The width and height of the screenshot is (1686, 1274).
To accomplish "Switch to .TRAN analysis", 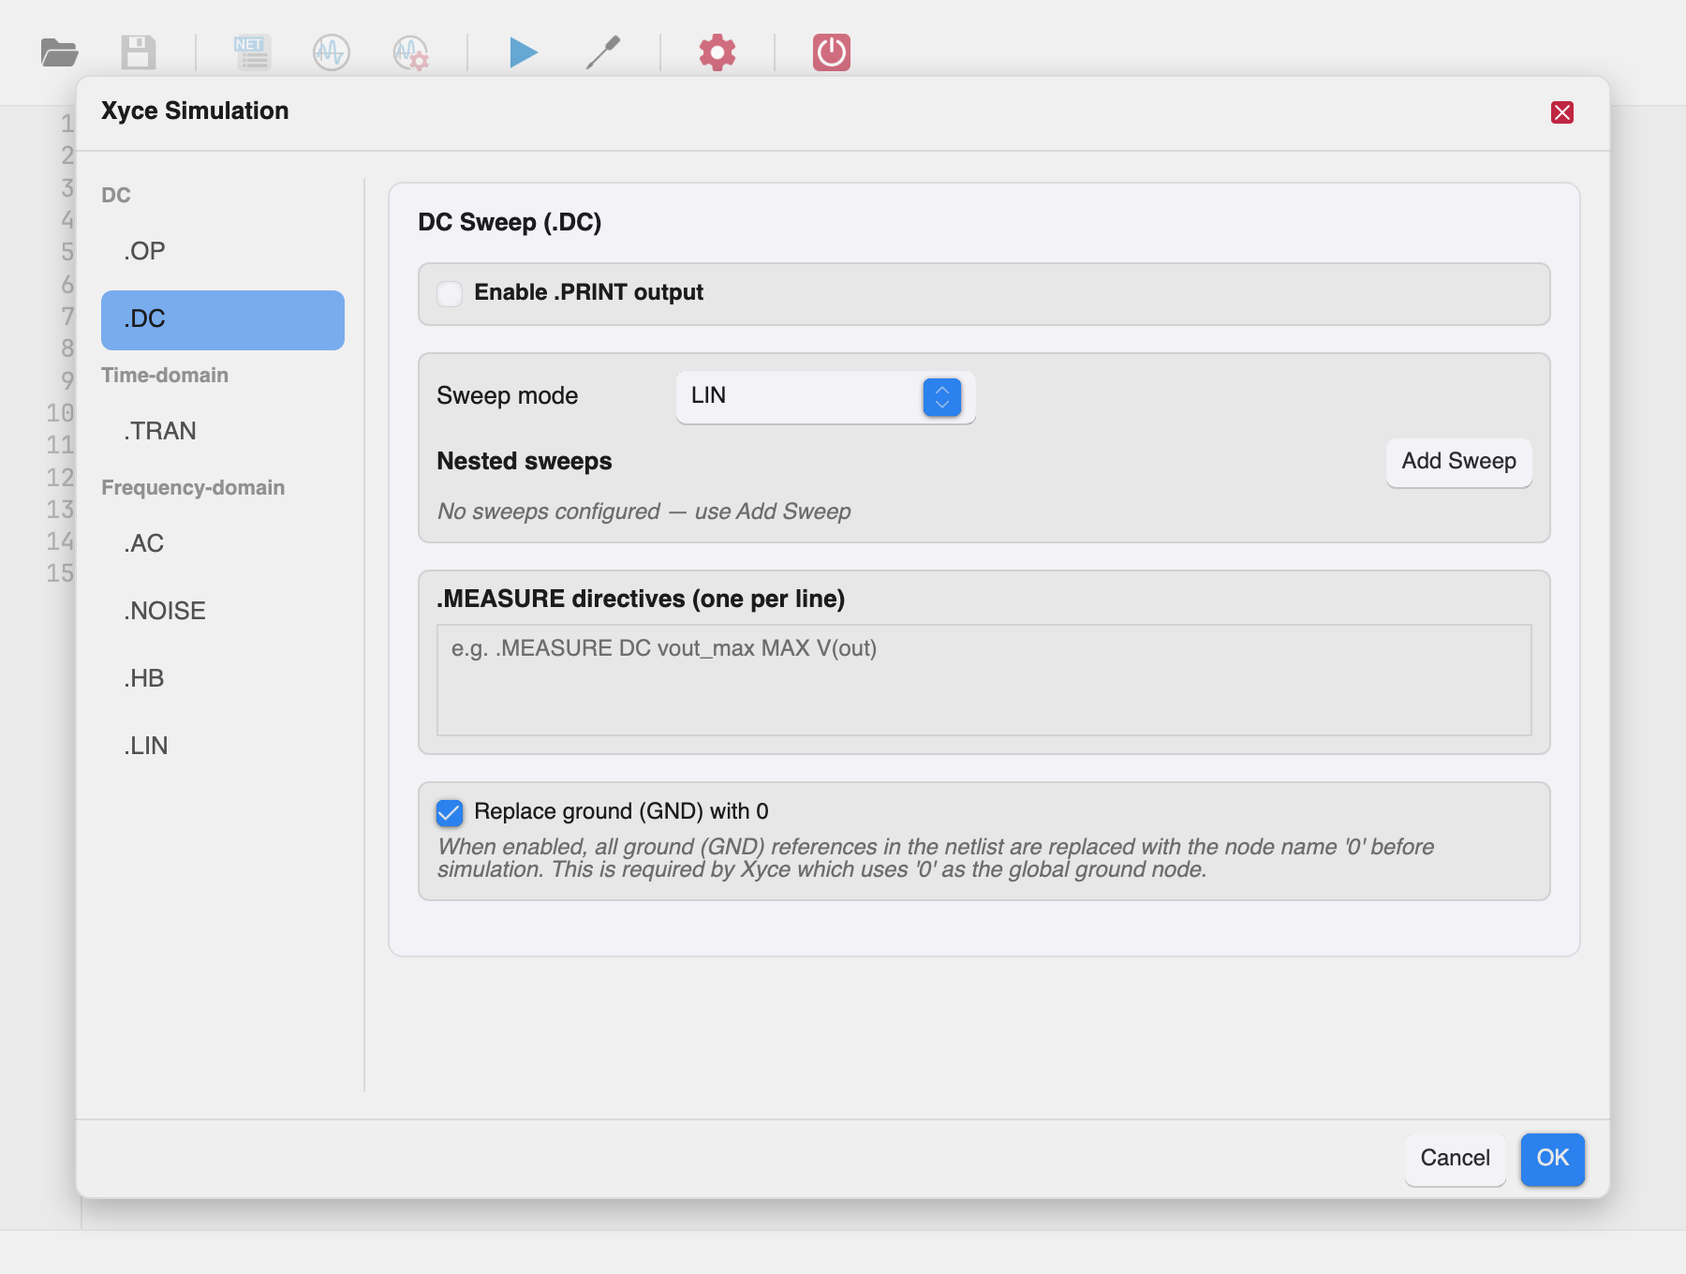I will [223, 431].
